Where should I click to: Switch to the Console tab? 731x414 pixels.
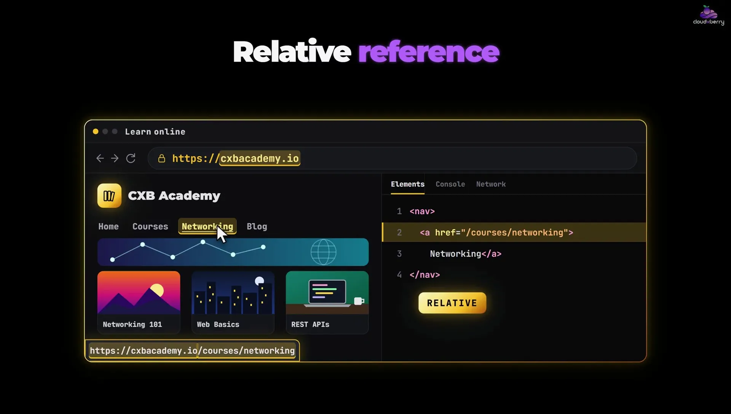click(450, 184)
